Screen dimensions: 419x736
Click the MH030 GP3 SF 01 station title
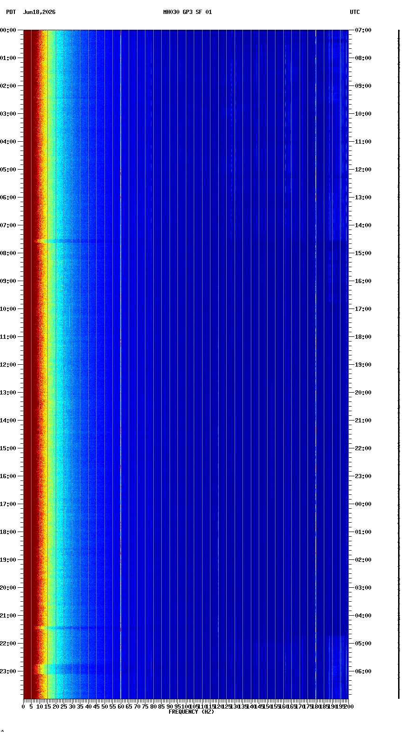pos(187,12)
